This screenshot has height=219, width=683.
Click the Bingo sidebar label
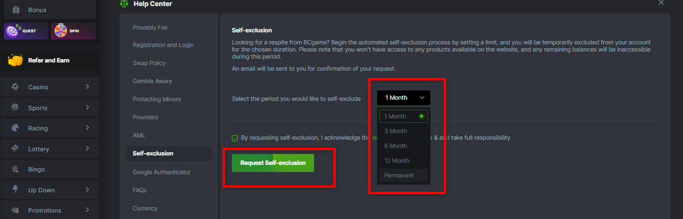pos(36,169)
